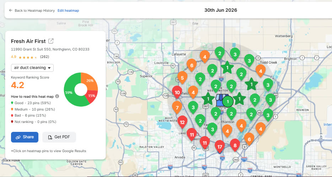
Task: Click the blue storefront business icon
Action: click(220, 100)
